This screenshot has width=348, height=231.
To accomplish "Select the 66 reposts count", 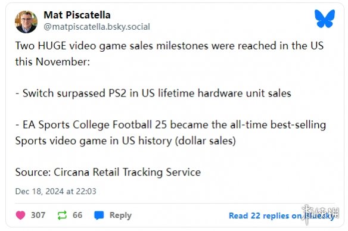I will [x=77, y=215].
